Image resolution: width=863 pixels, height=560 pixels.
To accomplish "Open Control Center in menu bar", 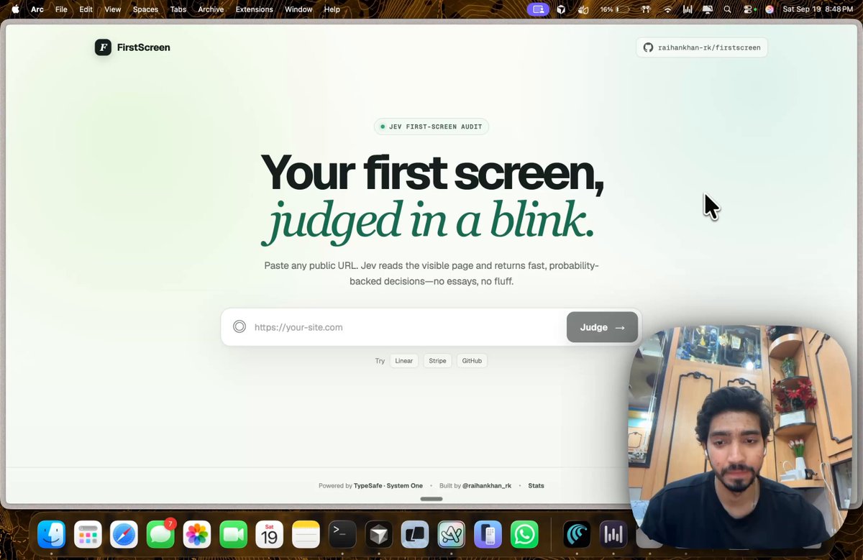I will 749,9.
